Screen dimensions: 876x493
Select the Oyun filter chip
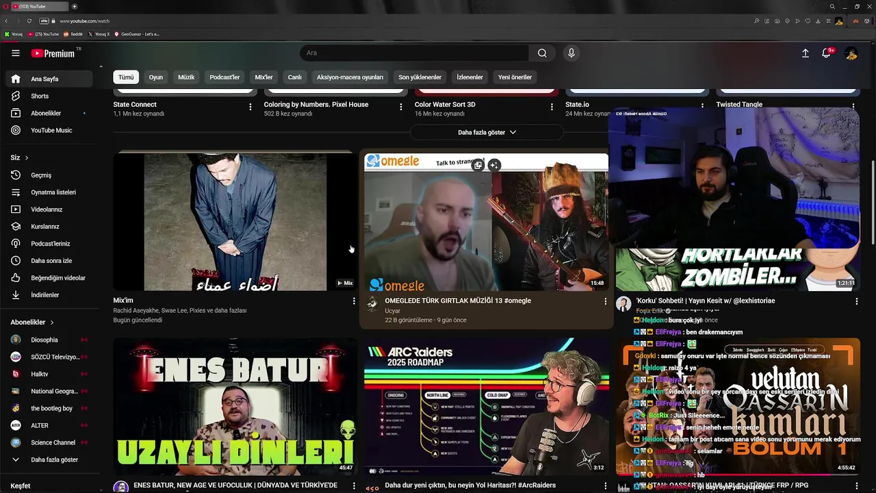(x=156, y=77)
